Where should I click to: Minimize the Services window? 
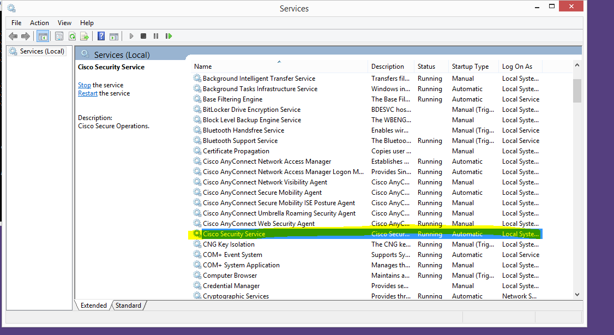[x=537, y=7]
